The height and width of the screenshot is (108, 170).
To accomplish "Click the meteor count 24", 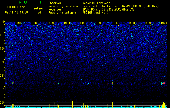I will (39, 12).
